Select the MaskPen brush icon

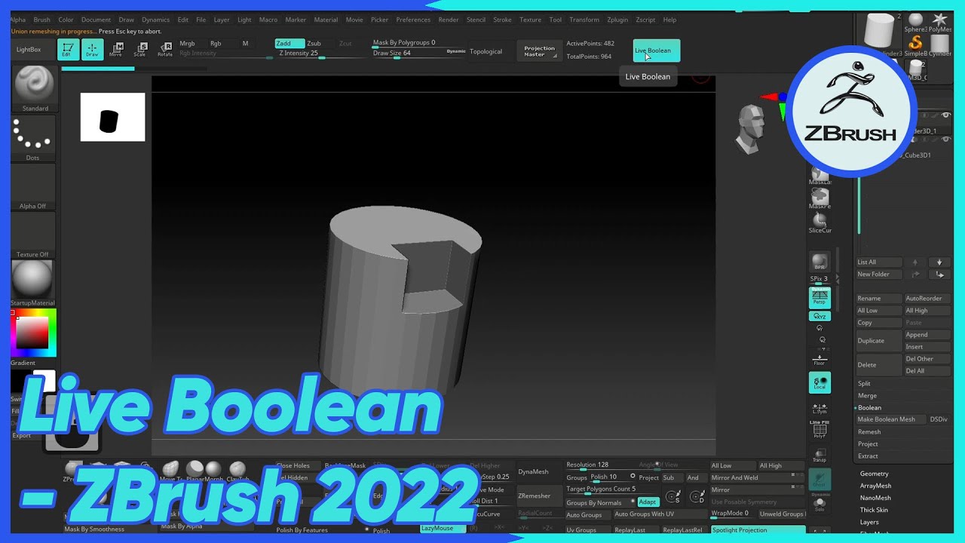pyautogui.click(x=819, y=198)
